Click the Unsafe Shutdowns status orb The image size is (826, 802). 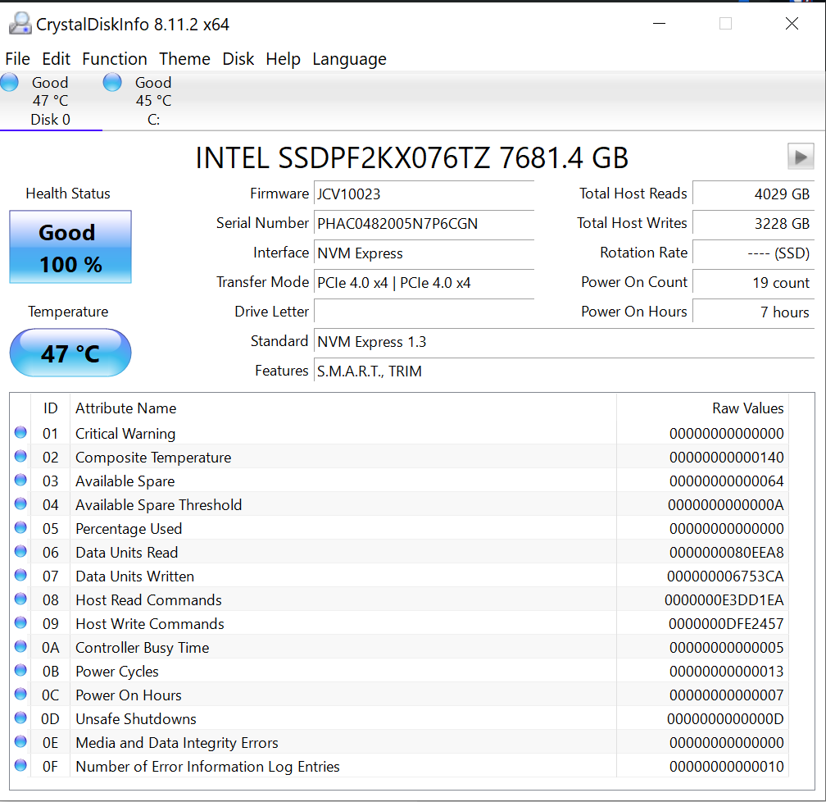coord(20,718)
